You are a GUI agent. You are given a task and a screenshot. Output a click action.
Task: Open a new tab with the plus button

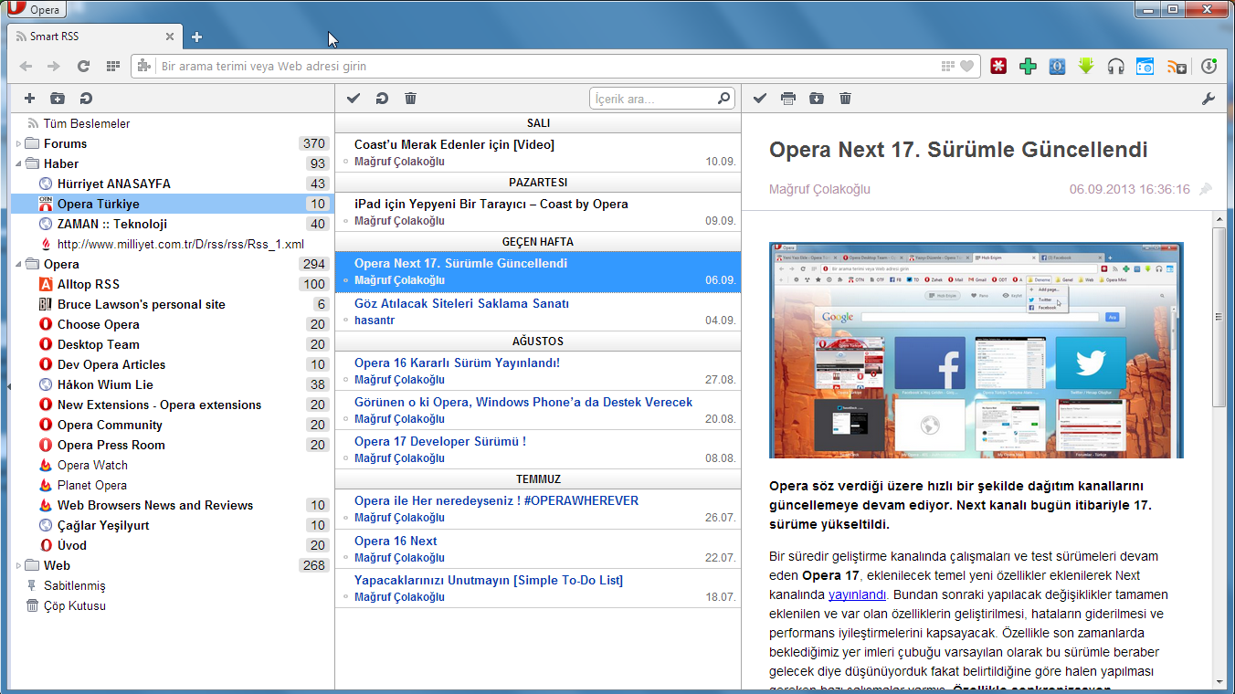[x=196, y=37]
